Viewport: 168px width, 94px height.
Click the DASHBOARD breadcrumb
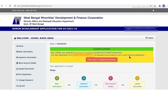pos(61,44)
